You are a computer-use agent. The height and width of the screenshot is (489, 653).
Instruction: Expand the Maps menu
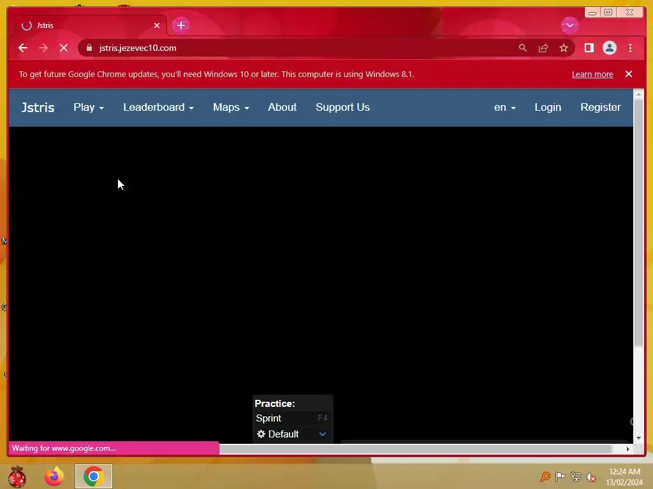(231, 107)
